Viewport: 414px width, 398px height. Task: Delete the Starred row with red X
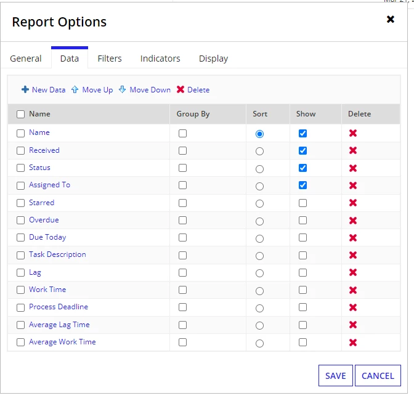click(x=353, y=203)
